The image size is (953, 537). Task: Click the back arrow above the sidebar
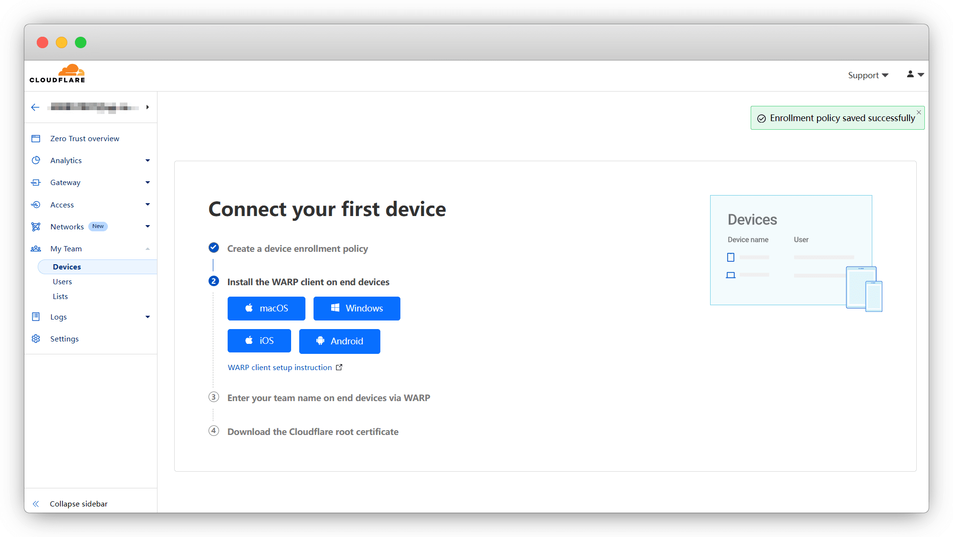click(35, 107)
